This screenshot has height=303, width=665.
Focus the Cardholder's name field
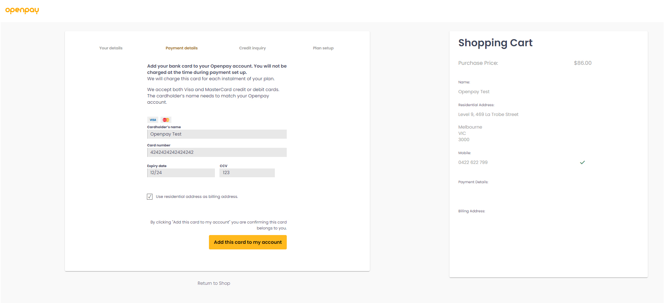point(217,135)
